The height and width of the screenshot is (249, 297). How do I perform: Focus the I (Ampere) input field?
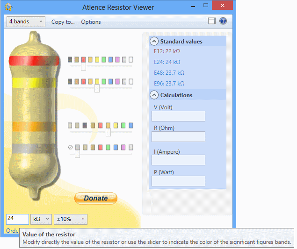pyautogui.click(x=178, y=160)
